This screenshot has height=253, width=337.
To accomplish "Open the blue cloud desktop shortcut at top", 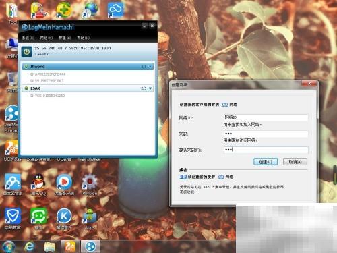I will tap(115, 10).
